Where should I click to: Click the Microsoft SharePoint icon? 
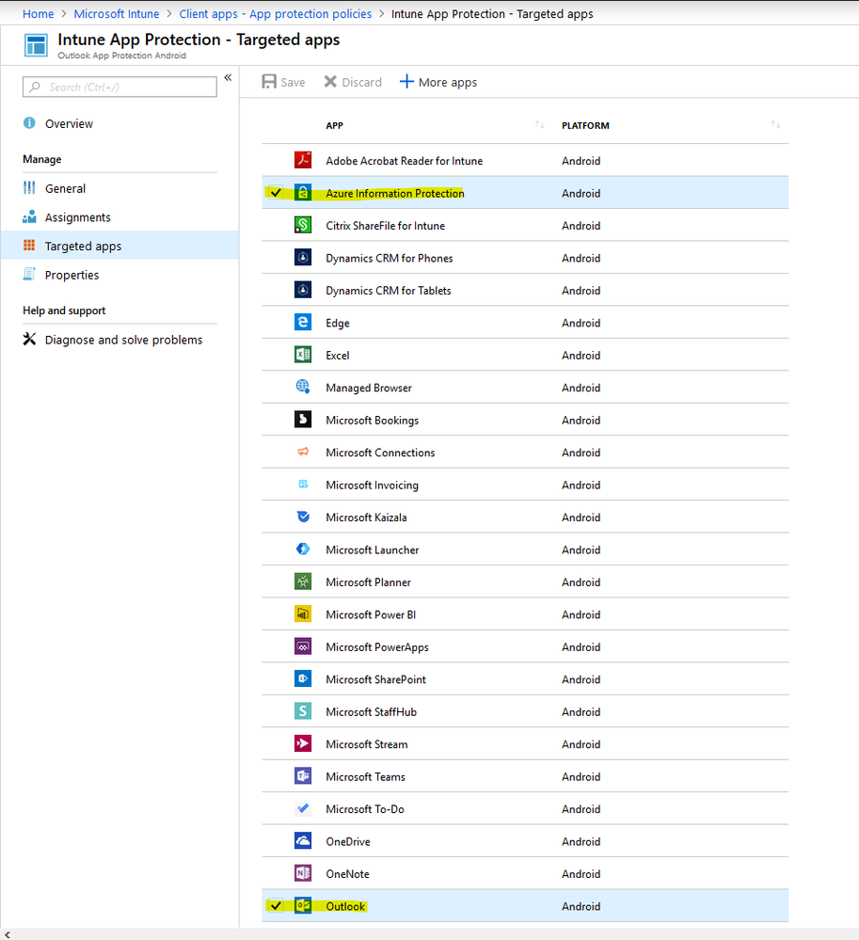(x=303, y=678)
